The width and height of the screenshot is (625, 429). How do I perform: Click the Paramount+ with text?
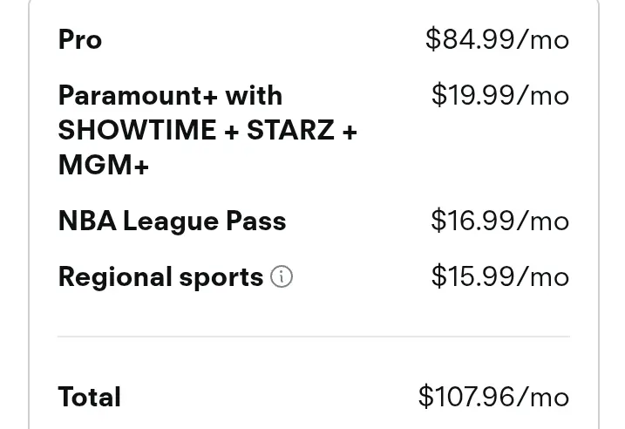tap(170, 96)
